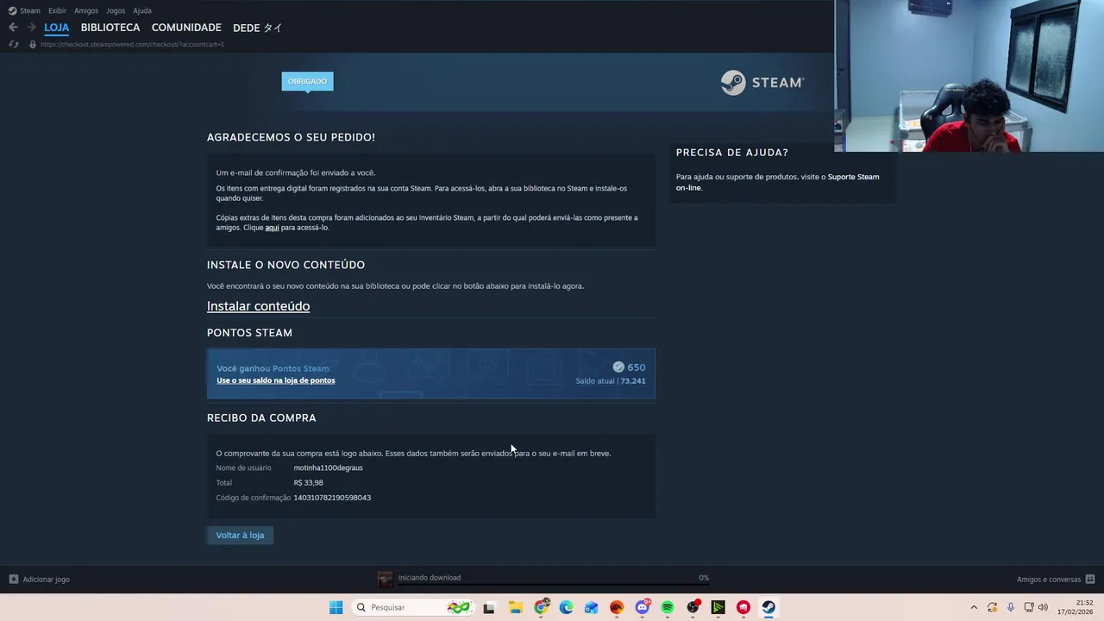Open File Explorer from the taskbar

[x=515, y=607]
